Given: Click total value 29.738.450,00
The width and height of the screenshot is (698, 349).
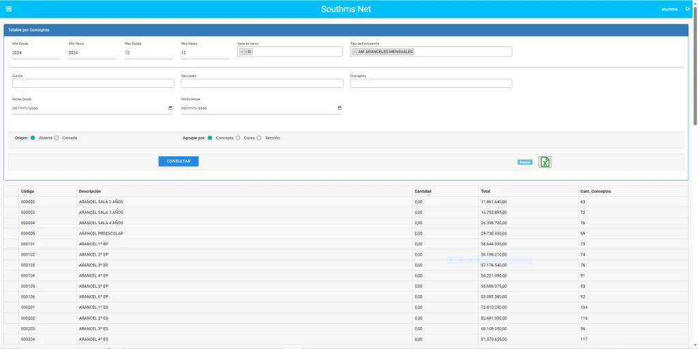Looking at the screenshot, I should click(x=494, y=234).
